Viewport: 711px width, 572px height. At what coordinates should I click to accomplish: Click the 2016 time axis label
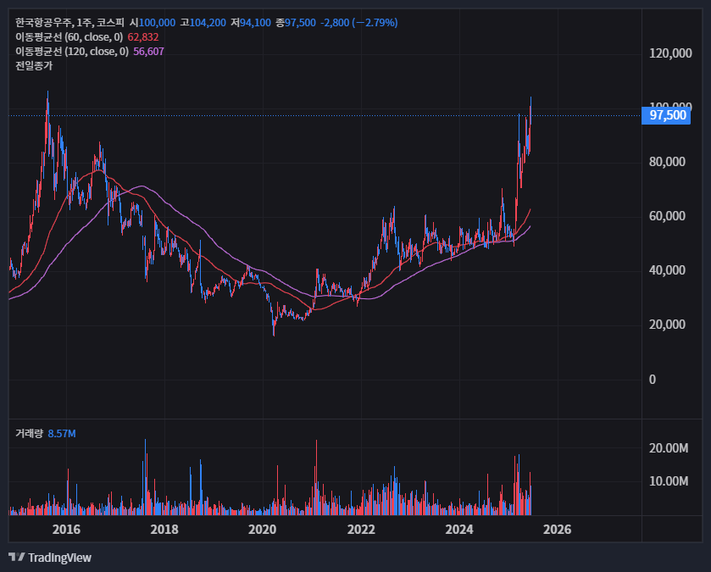(66, 530)
